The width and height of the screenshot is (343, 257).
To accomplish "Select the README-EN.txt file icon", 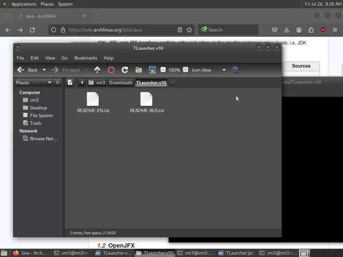I will (93, 99).
